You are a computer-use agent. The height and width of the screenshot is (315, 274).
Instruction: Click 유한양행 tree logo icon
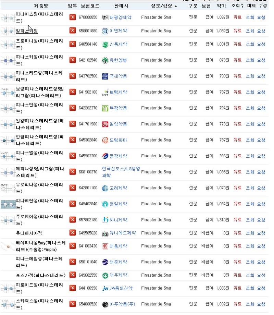pyautogui.click(x=105, y=60)
